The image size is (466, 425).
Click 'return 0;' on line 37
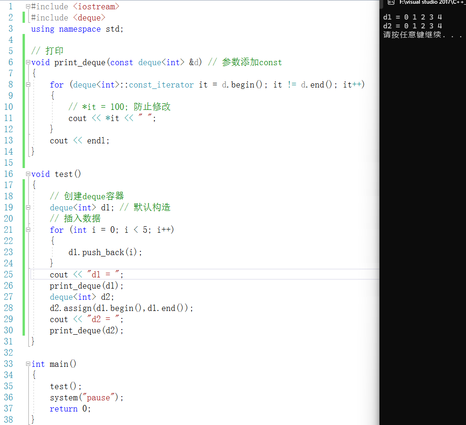click(70, 409)
